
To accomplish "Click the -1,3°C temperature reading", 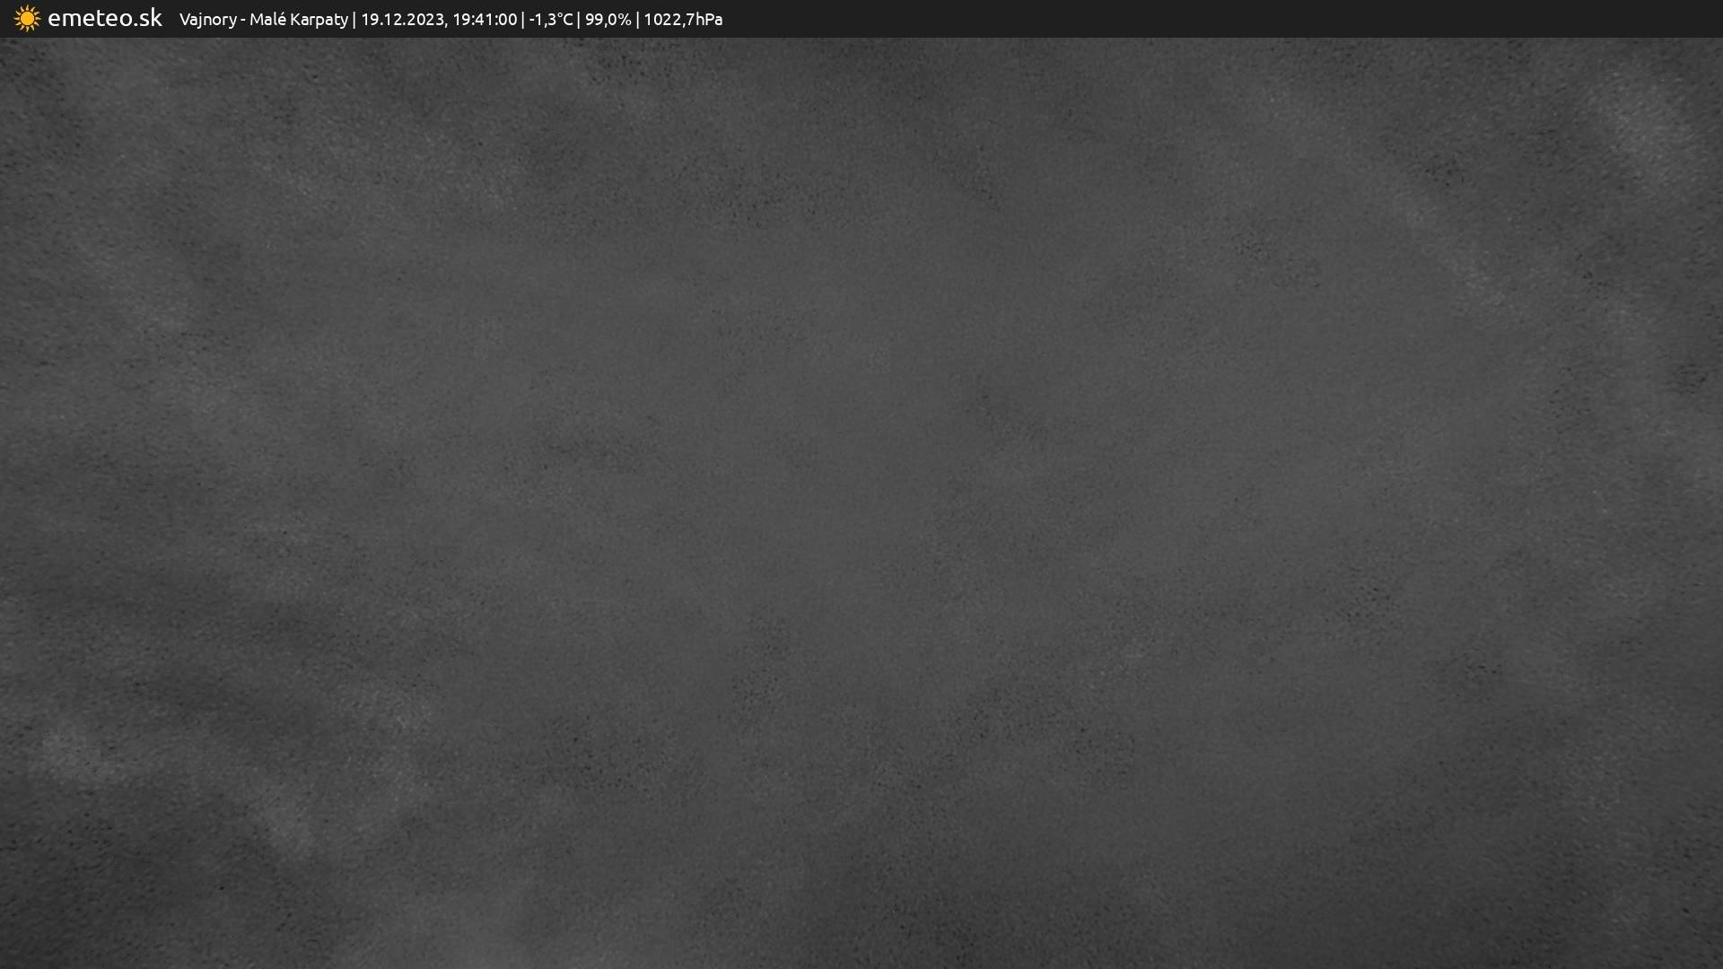I will click(x=550, y=20).
